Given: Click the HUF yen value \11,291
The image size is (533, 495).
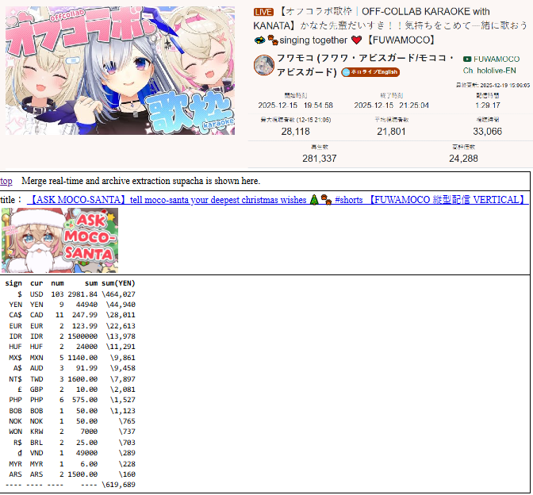Looking at the screenshot, I should (121, 347).
